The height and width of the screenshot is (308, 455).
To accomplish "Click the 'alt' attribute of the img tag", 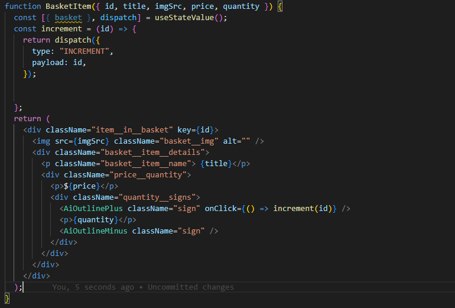I will coord(230,141).
